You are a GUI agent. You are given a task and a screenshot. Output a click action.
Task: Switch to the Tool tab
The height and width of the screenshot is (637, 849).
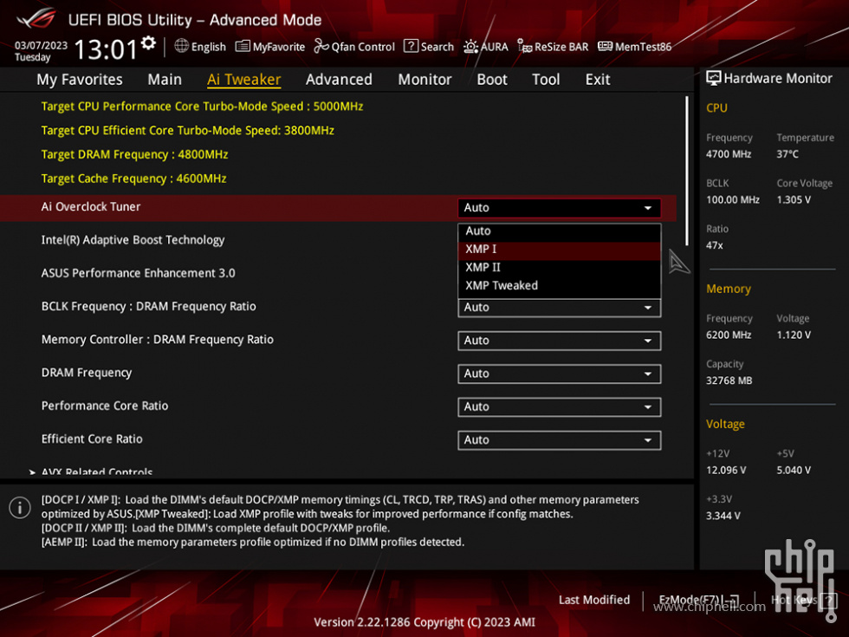pyautogui.click(x=546, y=80)
